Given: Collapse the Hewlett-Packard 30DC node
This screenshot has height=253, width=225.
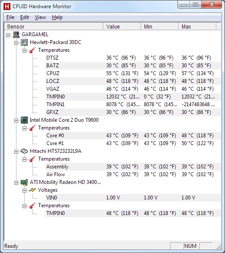Looking at the screenshot, I should point(16,43).
